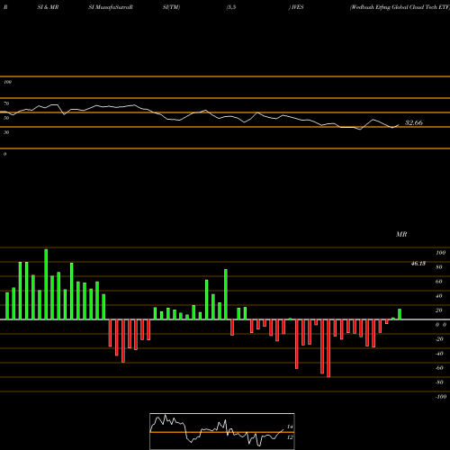Click the current RSI value 32.66
The height and width of the screenshot is (450, 450).
(414, 122)
